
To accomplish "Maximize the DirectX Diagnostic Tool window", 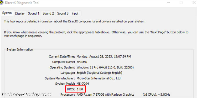I will tap(181, 3).
